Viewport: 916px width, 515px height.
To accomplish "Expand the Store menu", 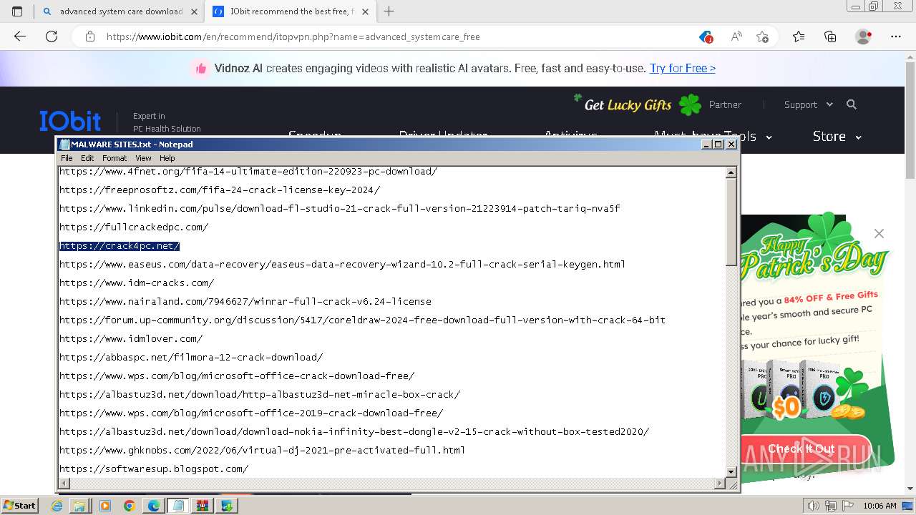I will [x=837, y=136].
